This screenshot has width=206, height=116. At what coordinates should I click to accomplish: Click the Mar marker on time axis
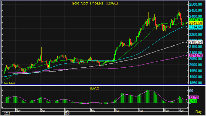(117, 111)
